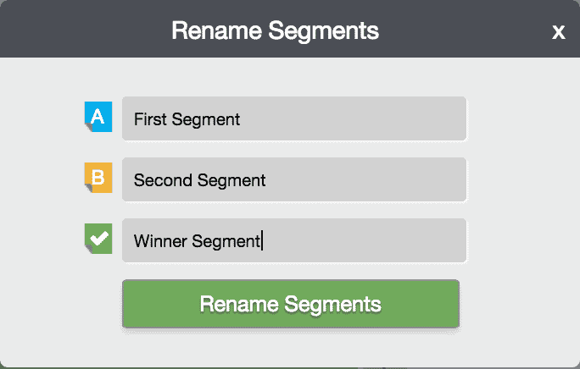Viewport: 580px width, 369px height.
Task: Dismiss the dialog with the header x
Action: click(558, 32)
